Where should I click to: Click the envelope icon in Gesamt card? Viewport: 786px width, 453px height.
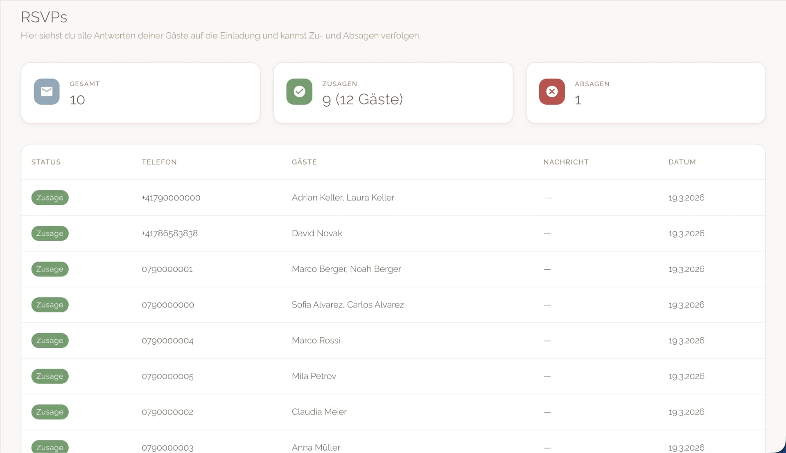click(47, 92)
